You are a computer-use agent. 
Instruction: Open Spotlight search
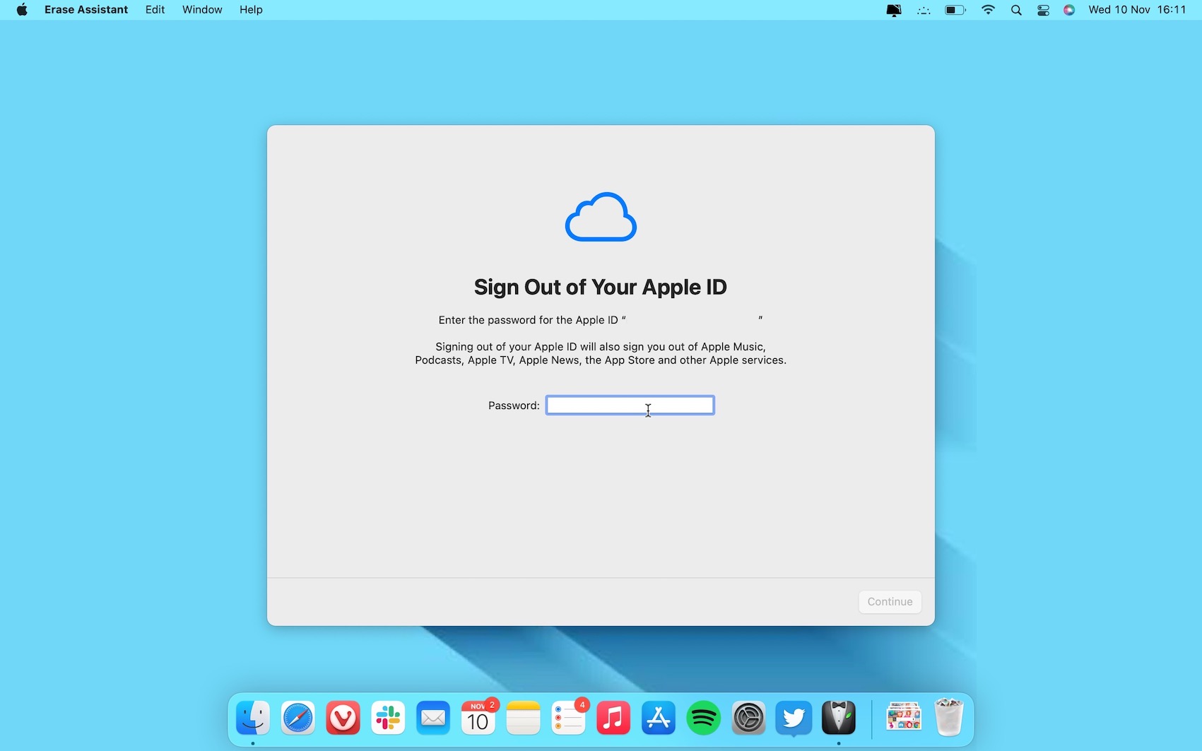click(1015, 10)
